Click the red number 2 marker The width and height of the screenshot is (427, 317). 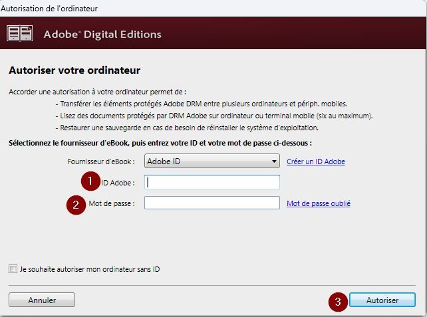pyautogui.click(x=76, y=205)
